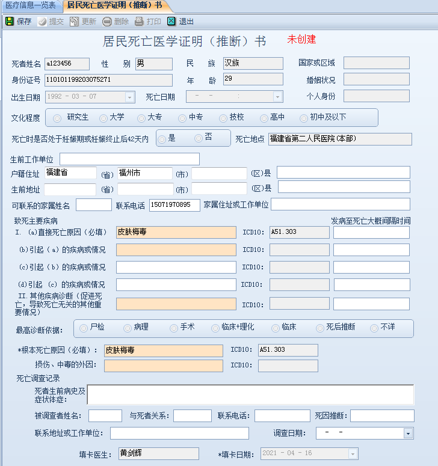Click the 生前地址 province field
Viewport: 438px width, 466px height.
pos(70,189)
